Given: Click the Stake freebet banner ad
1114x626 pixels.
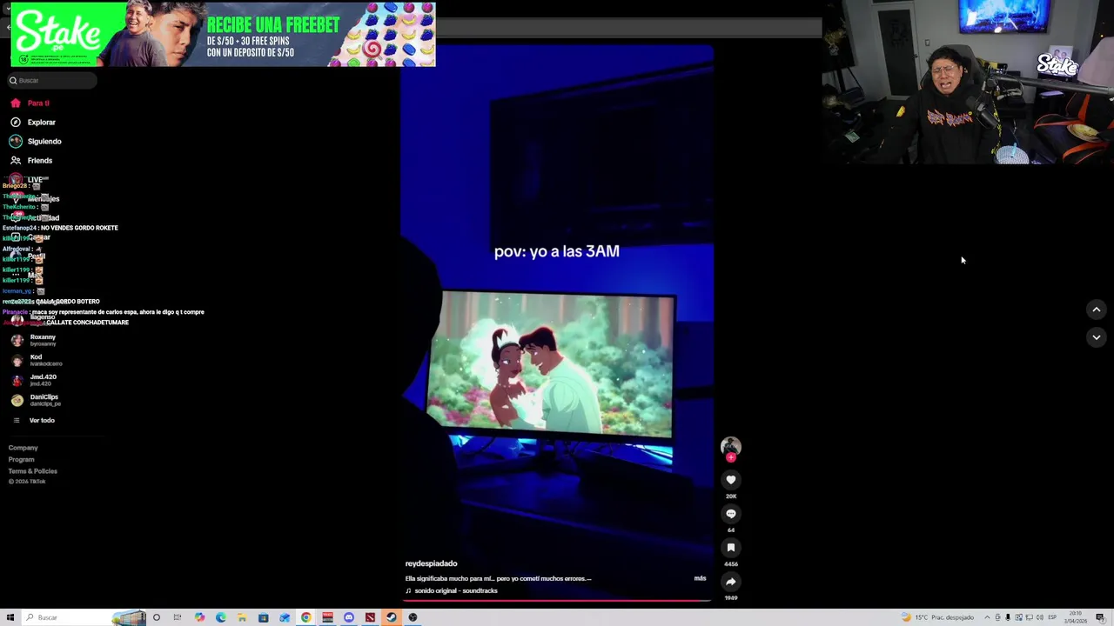Looking at the screenshot, I should [x=223, y=35].
